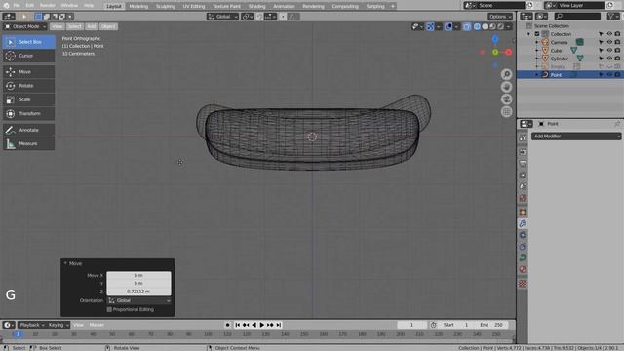The height and width of the screenshot is (351, 624).
Task: Switch to wireframe viewport shading
Action: pos(477,26)
